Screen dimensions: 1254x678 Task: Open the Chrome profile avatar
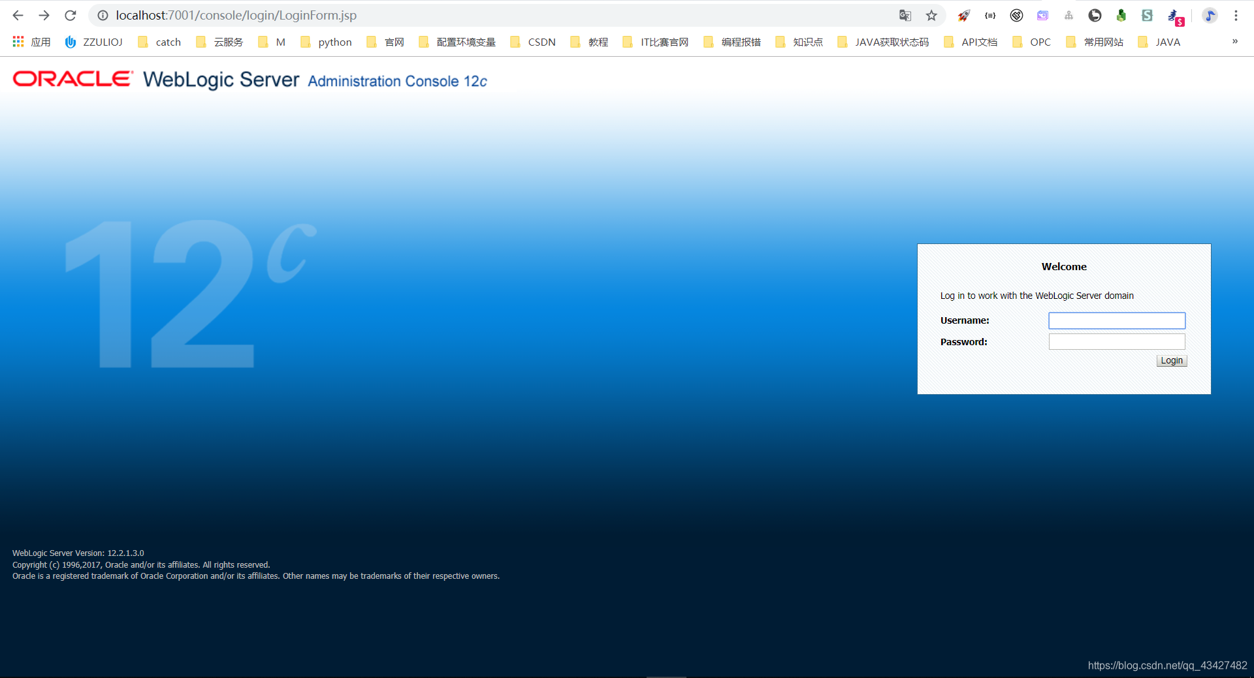[x=1210, y=15]
